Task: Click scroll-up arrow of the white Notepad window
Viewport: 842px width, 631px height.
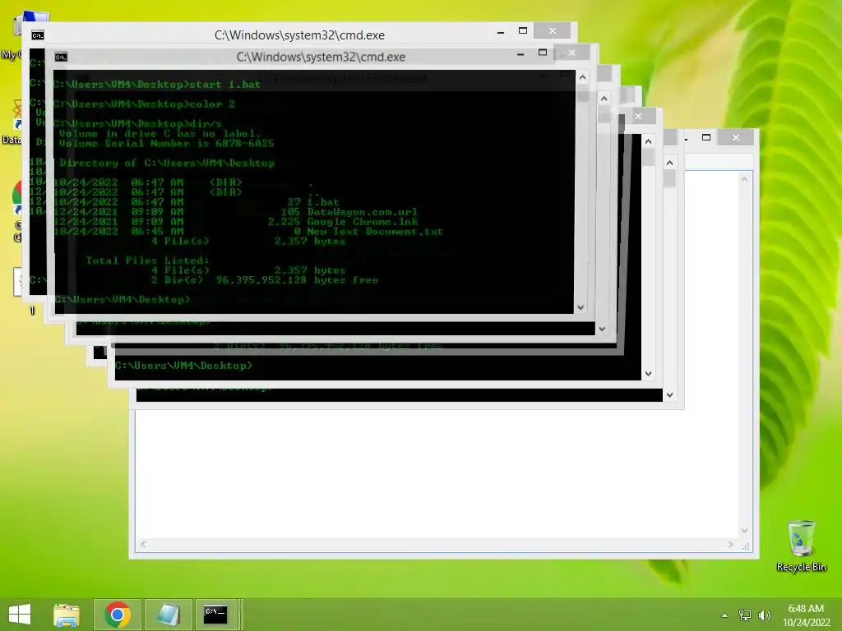Action: click(744, 180)
